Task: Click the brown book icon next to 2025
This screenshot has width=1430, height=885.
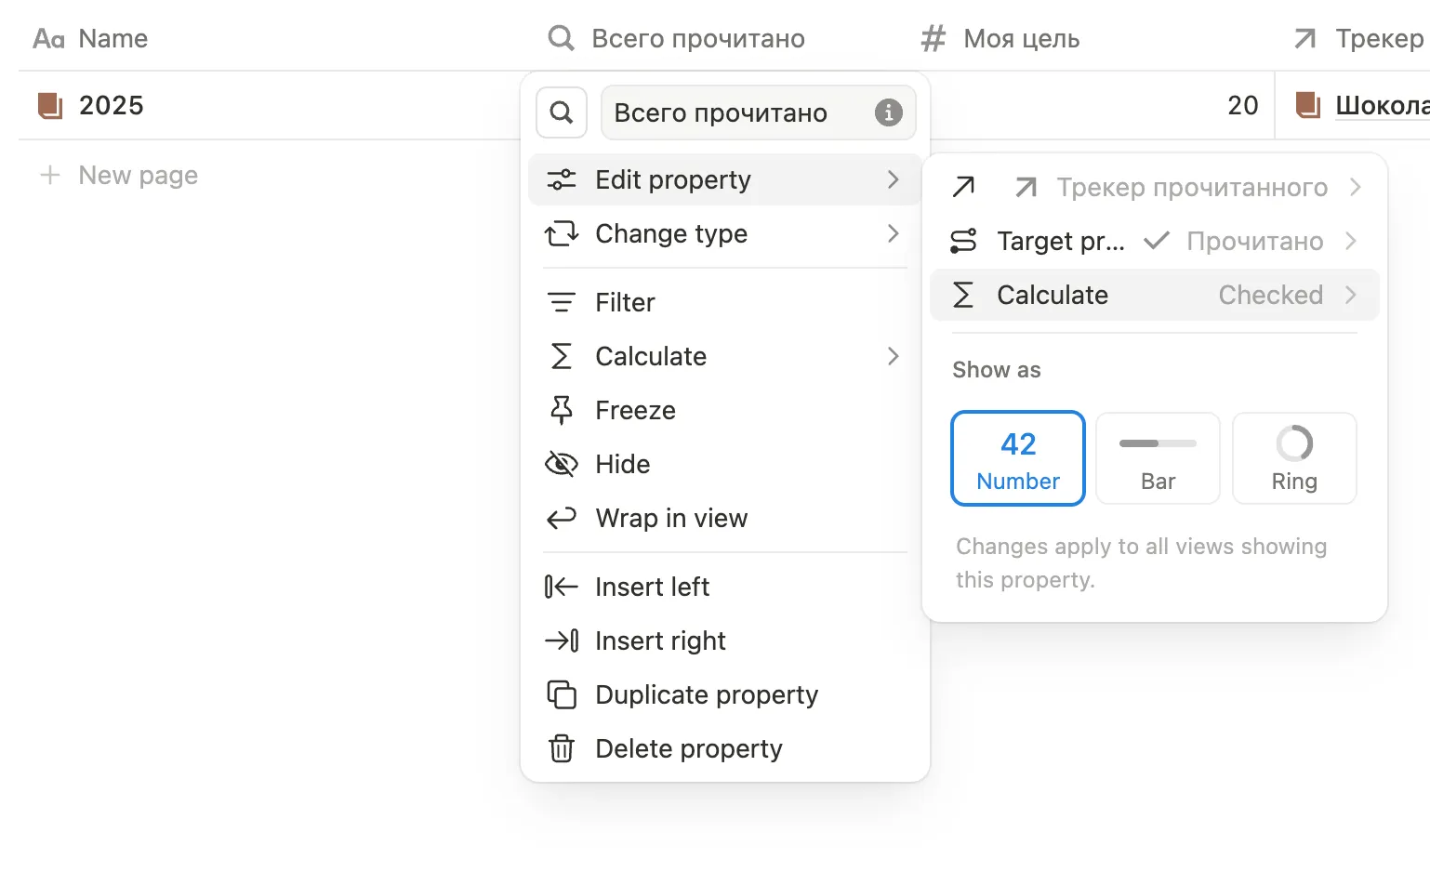Action: tap(50, 105)
